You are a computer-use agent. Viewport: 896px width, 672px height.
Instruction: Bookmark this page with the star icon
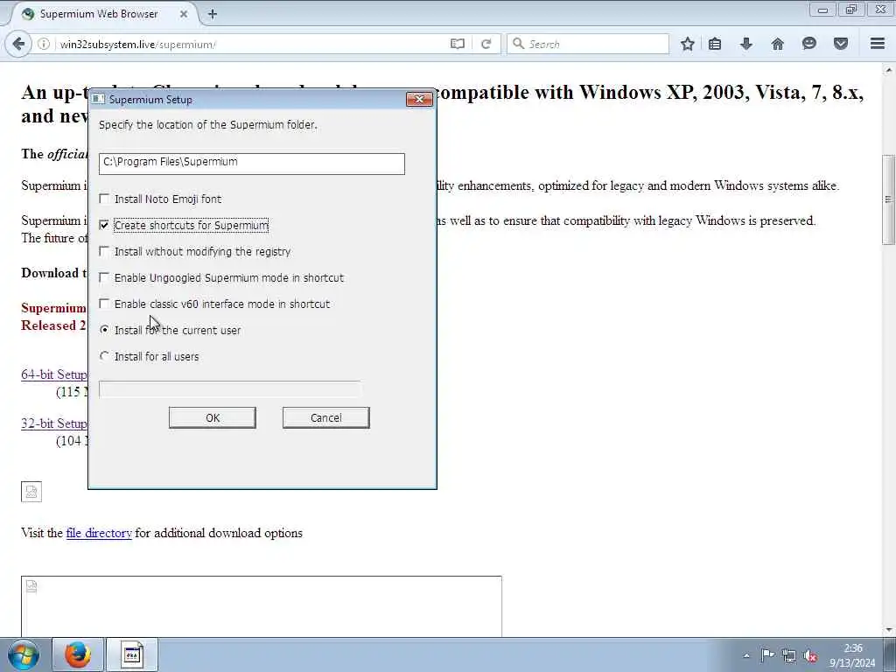coord(688,44)
